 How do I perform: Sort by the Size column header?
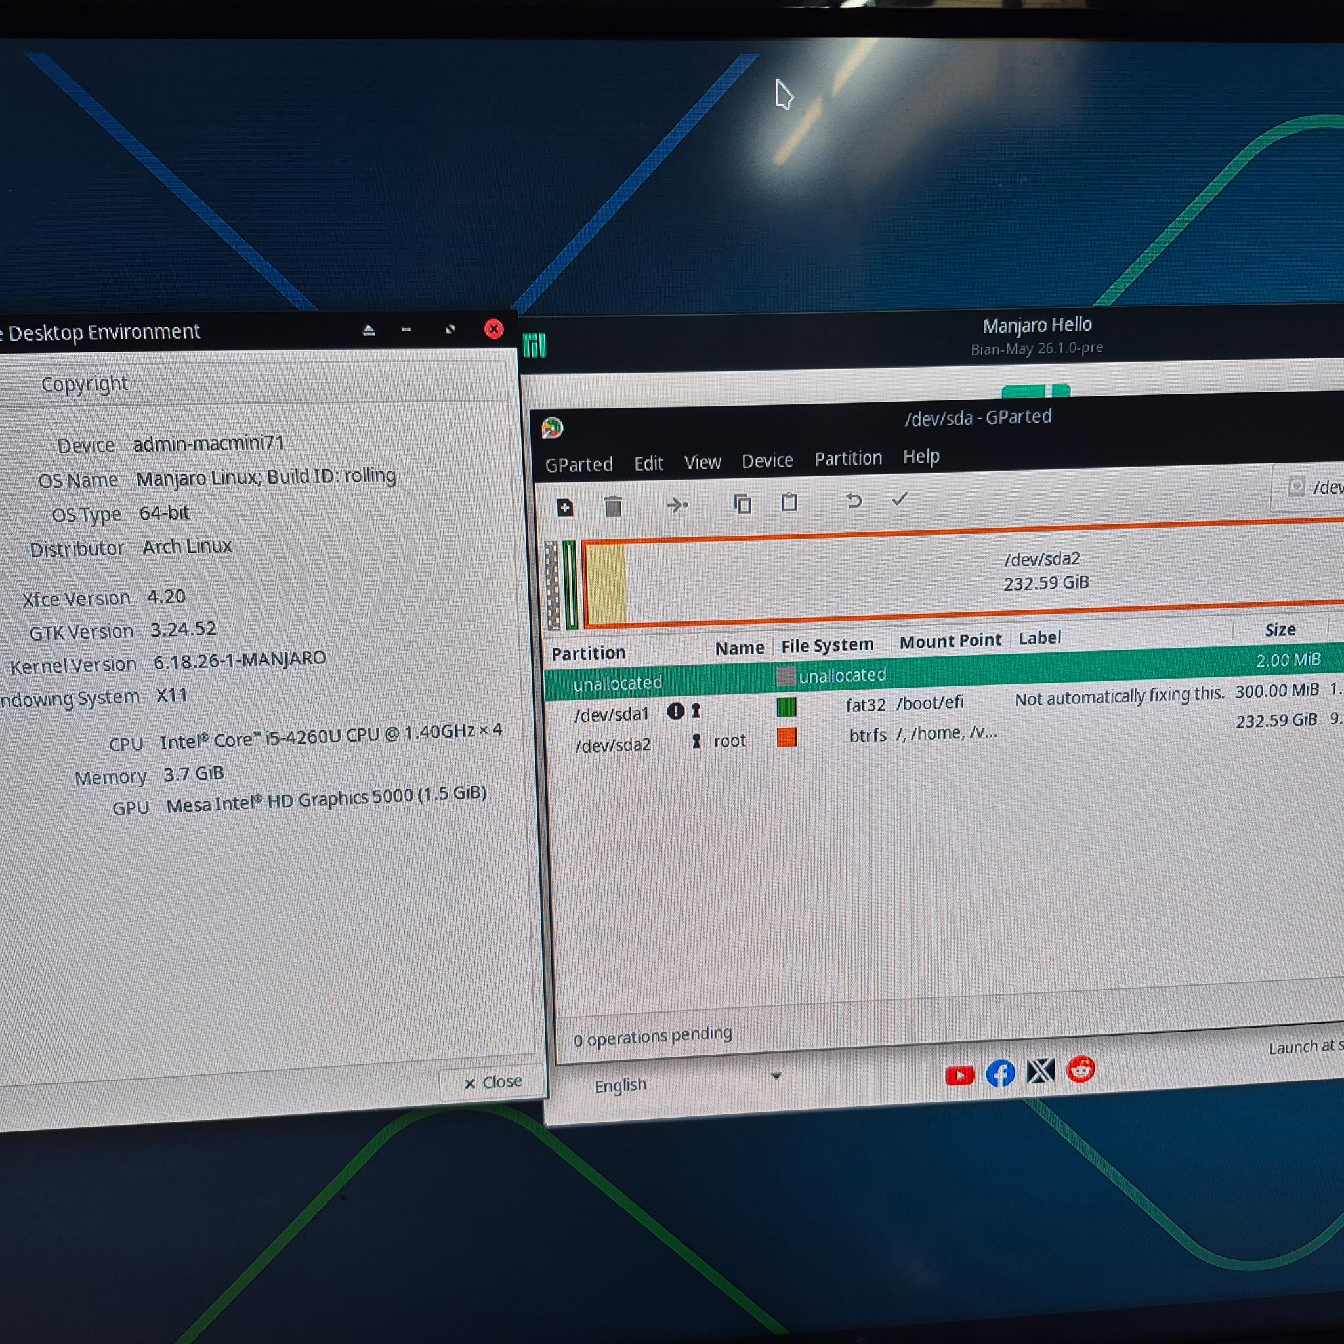[1280, 629]
